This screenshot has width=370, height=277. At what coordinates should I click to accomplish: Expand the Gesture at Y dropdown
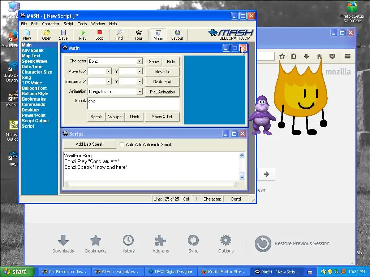tap(139, 82)
